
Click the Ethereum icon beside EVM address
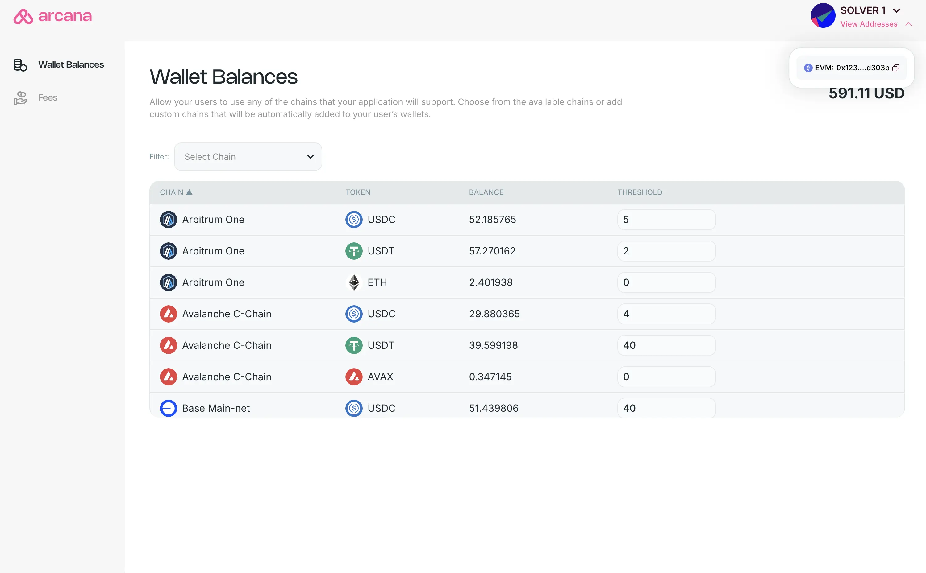[808, 68]
